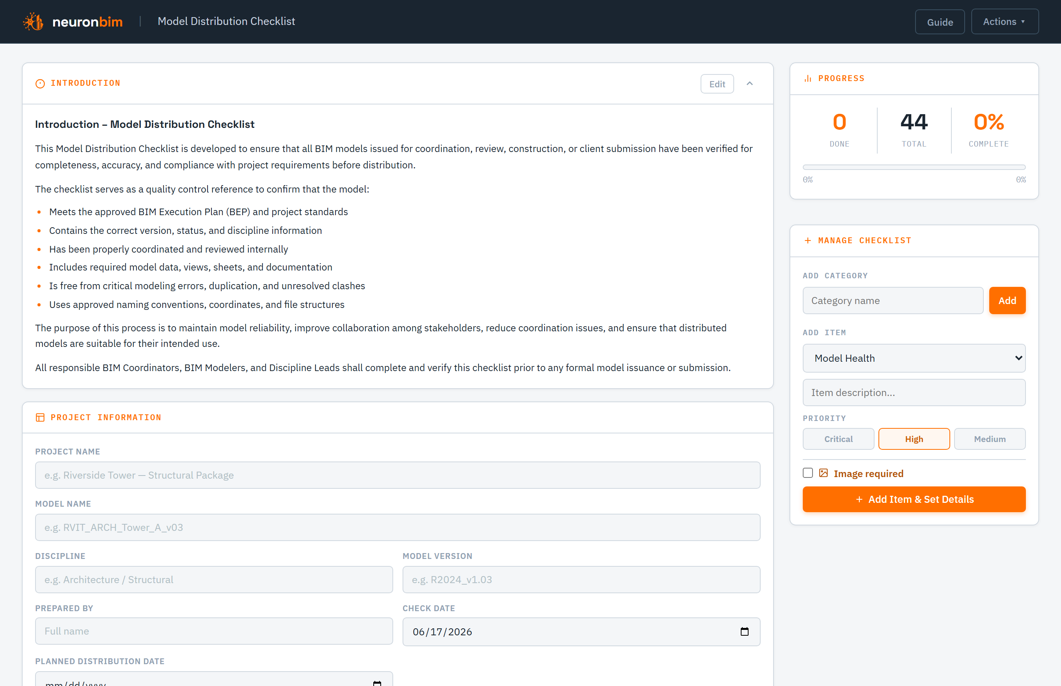1061x686 pixels.
Task: Focus the Prepared By field
Action: coord(214,631)
